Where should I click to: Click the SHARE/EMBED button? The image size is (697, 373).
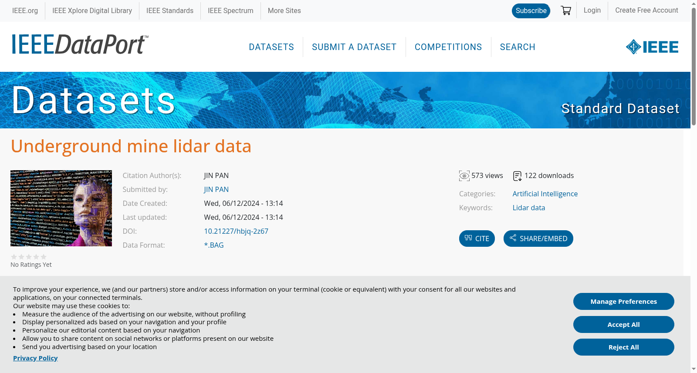click(x=538, y=239)
